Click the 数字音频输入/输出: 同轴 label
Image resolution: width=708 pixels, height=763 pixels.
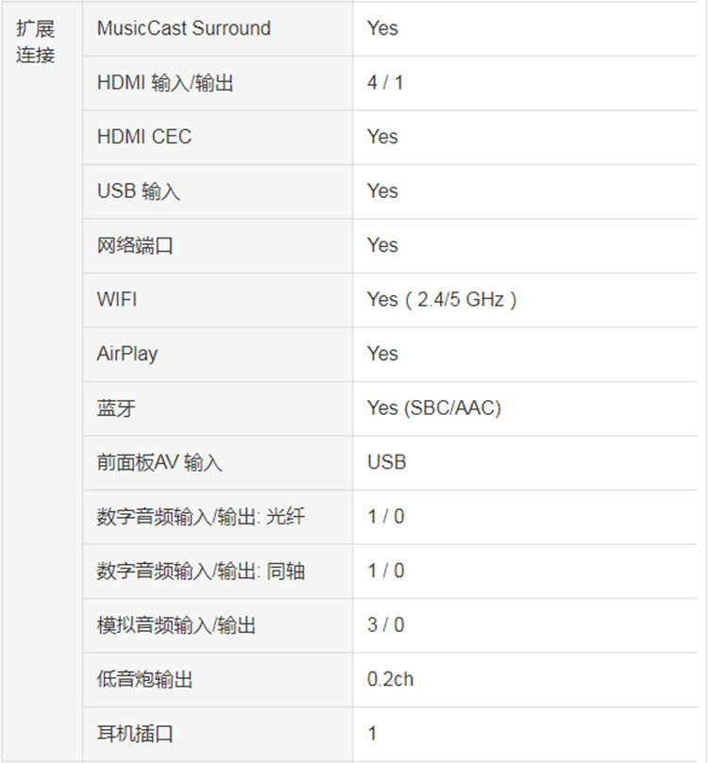tap(201, 571)
